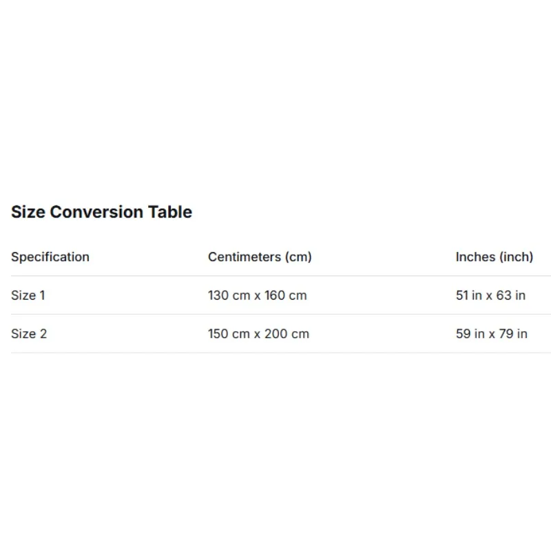Click the divider line below the header row
This screenshot has width=551, height=551.
275,276
